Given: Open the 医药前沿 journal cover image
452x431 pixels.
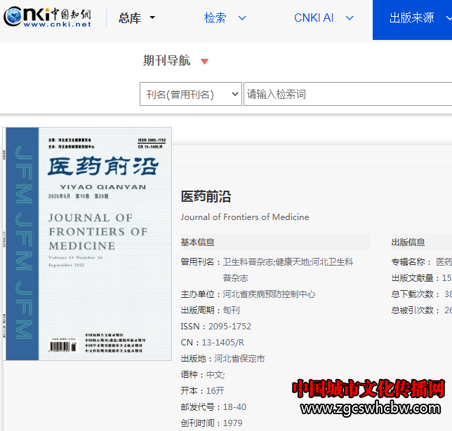Looking at the screenshot, I should [87, 243].
